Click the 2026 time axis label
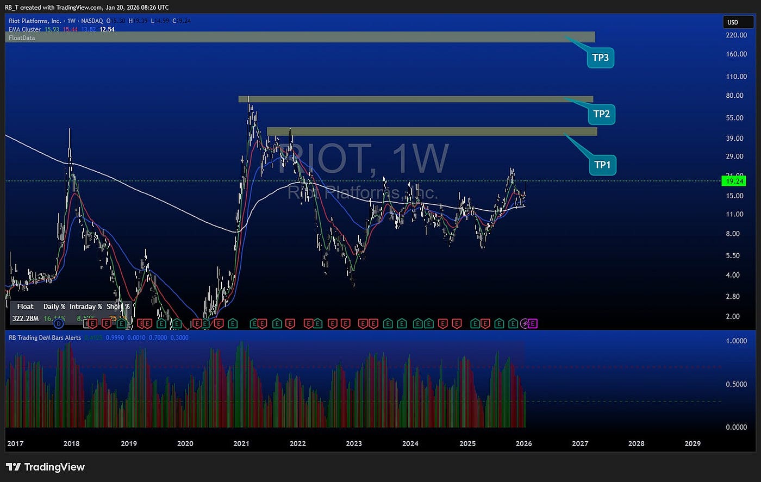This screenshot has width=761, height=482. (523, 444)
